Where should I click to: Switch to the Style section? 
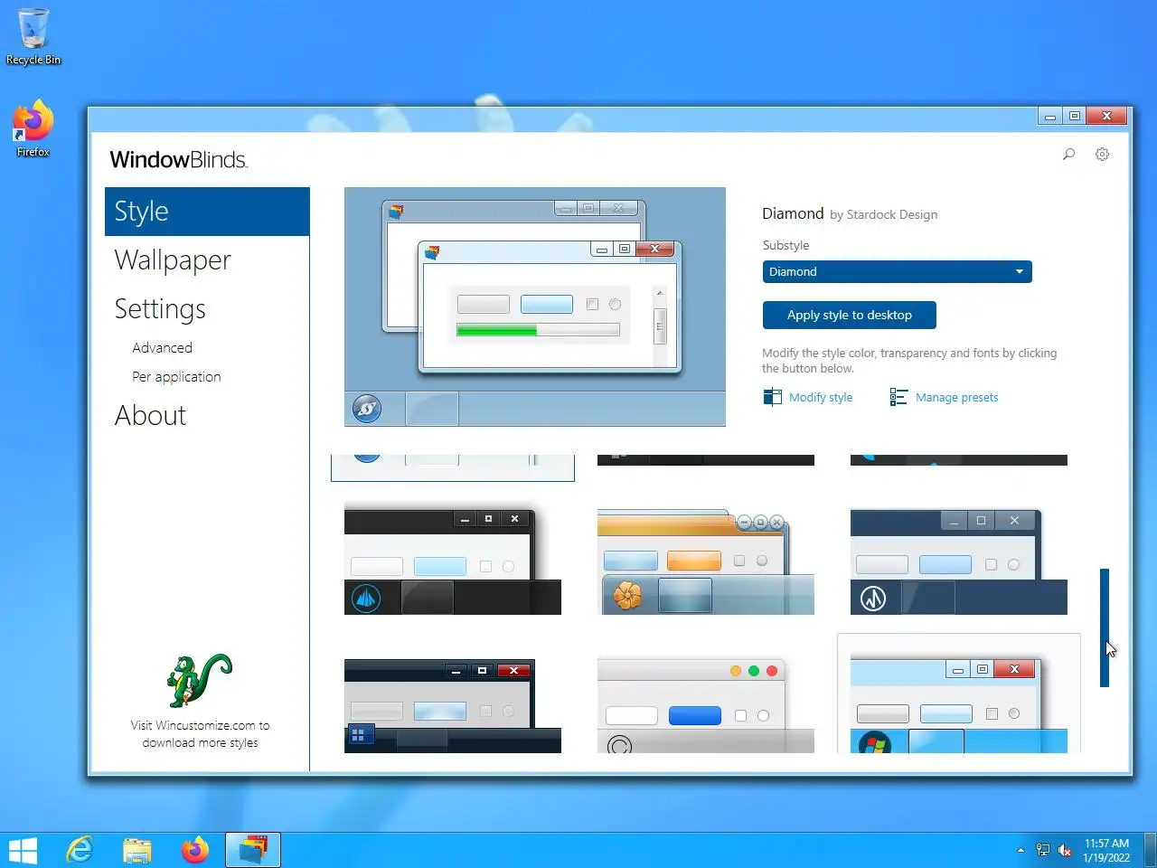207,212
